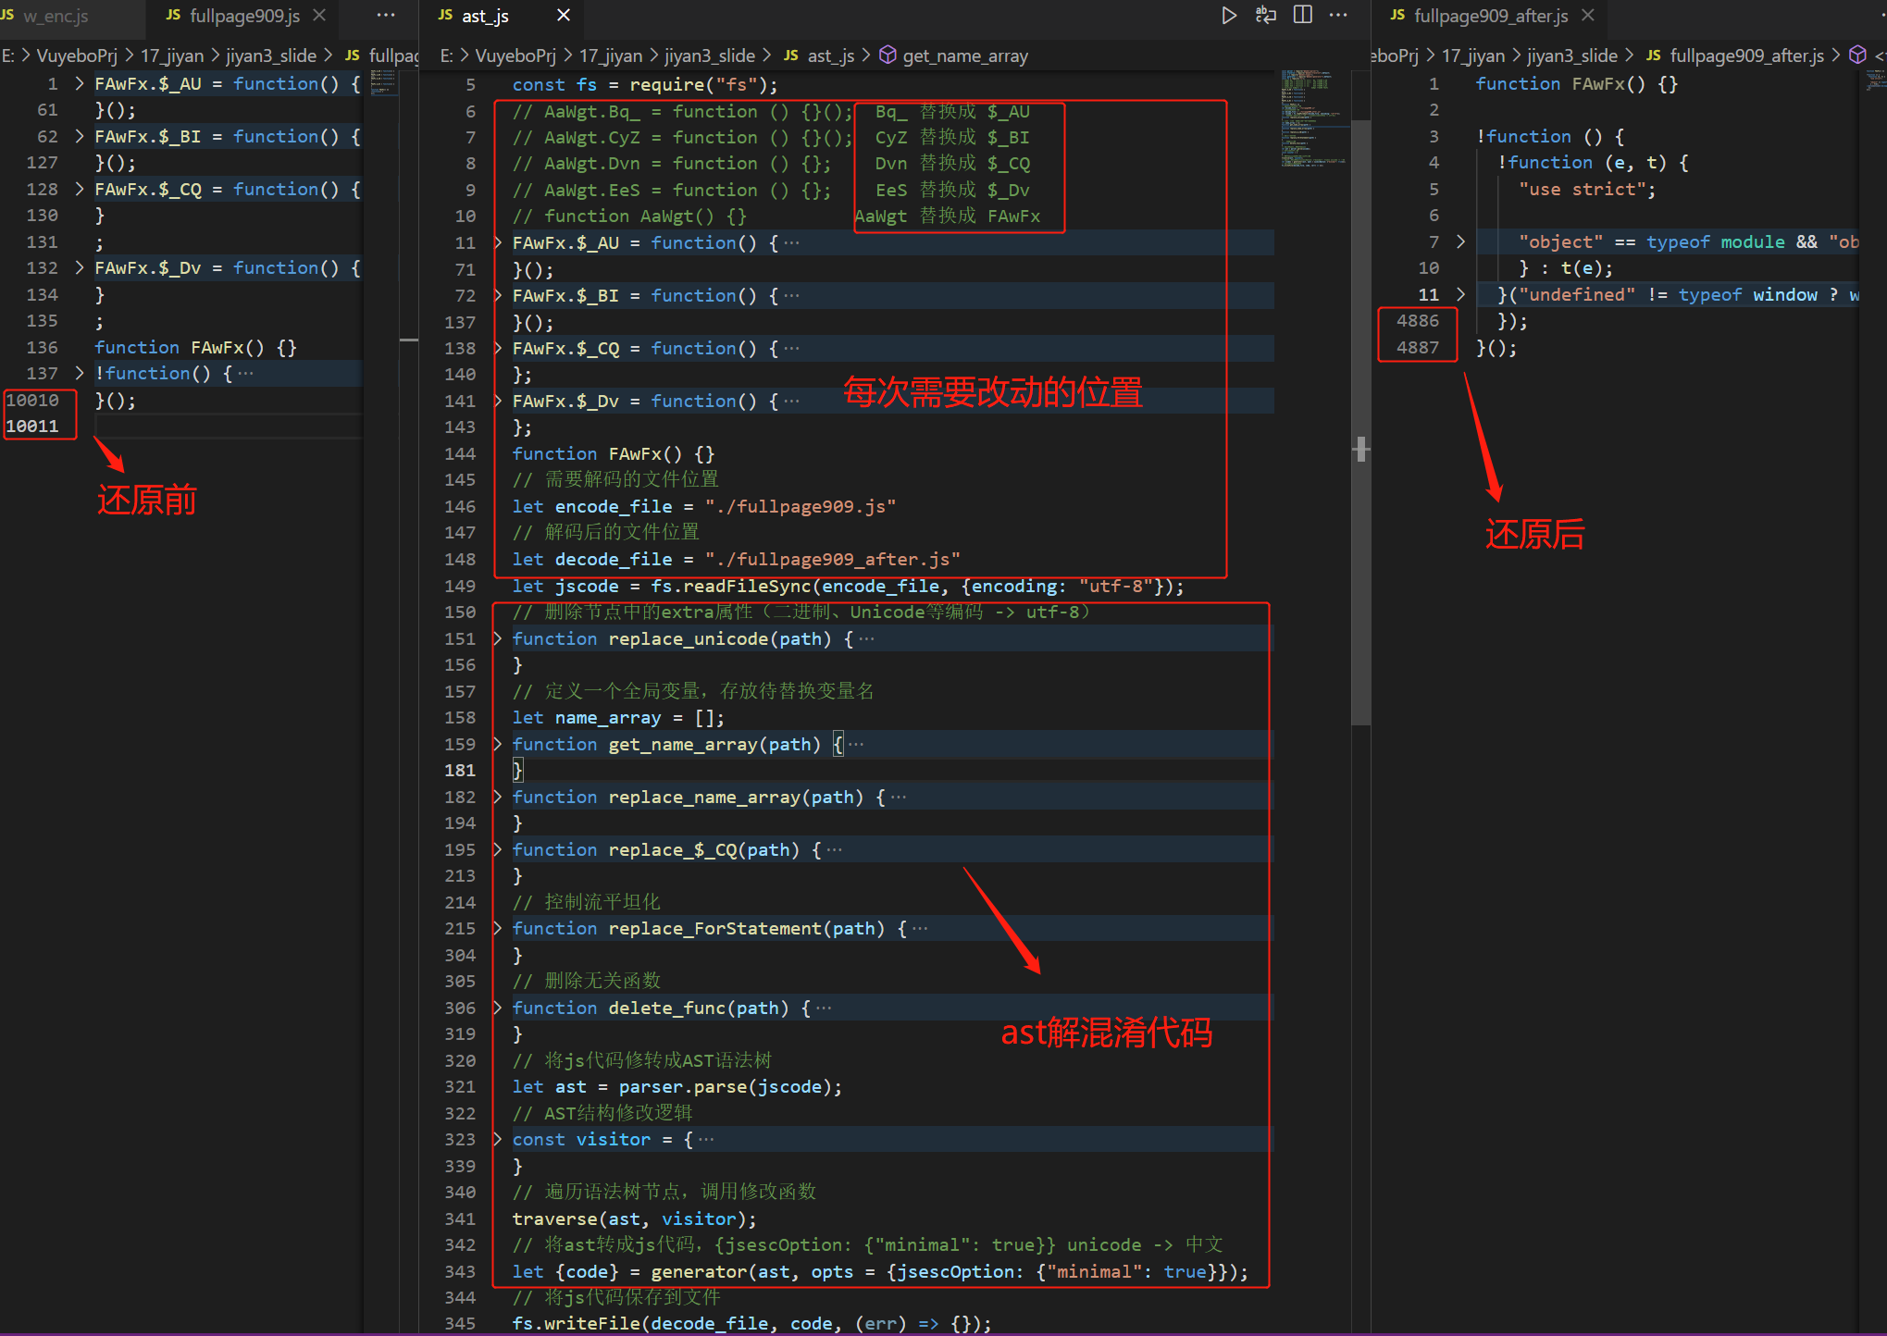Click commented line 6 AaWgt.Bq_ function

click(682, 112)
